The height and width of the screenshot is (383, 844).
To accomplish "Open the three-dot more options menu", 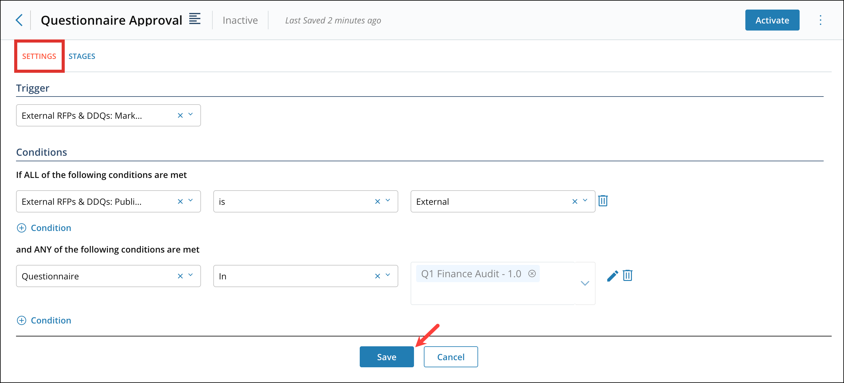I will [820, 20].
